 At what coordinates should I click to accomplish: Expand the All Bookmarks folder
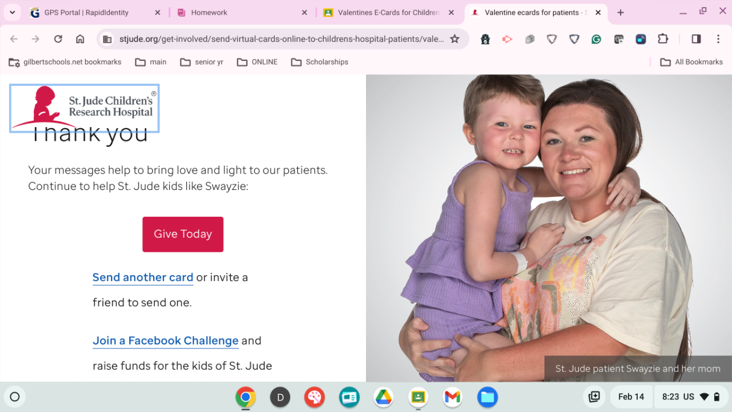[691, 62]
